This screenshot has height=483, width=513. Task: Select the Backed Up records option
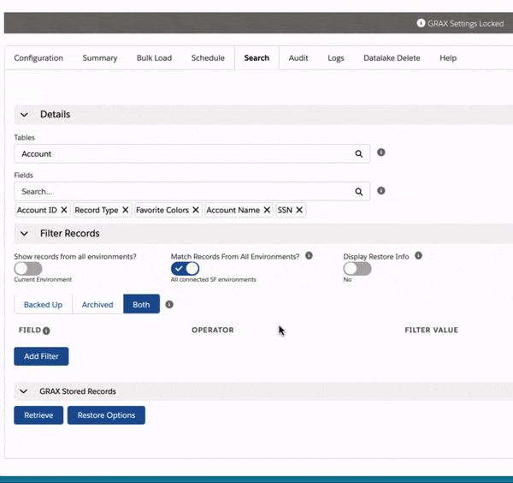click(x=44, y=304)
